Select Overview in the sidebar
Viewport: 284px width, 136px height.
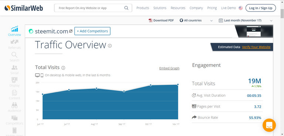pyautogui.click(x=14, y=31)
